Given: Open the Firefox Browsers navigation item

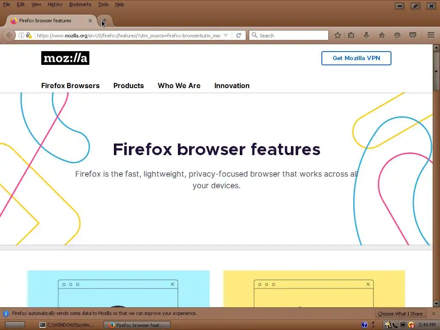Looking at the screenshot, I should click(70, 86).
